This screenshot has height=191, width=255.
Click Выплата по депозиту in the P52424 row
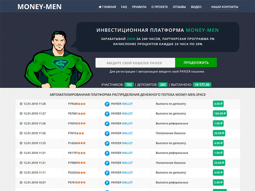(171, 173)
